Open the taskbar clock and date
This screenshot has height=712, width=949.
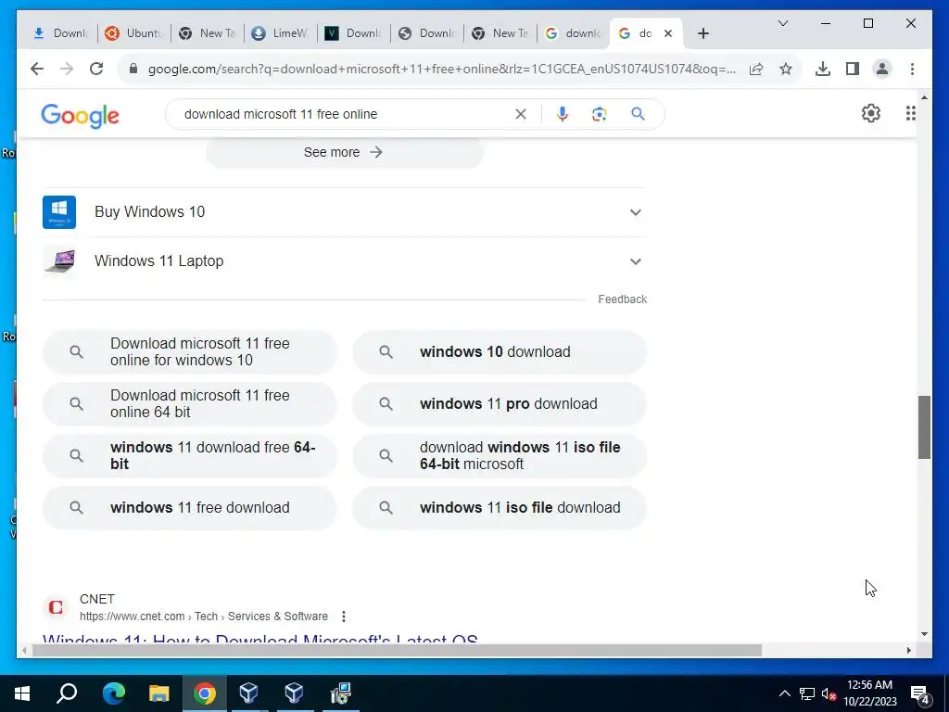pyautogui.click(x=869, y=693)
